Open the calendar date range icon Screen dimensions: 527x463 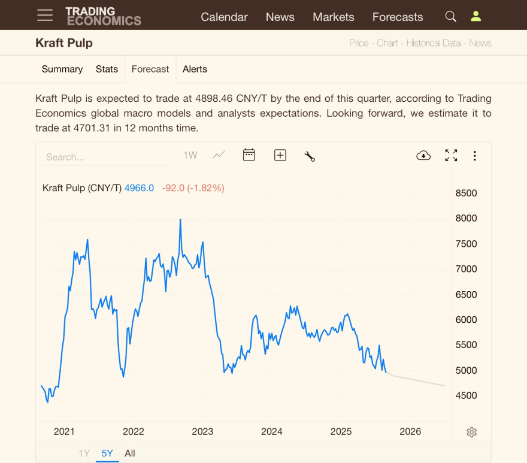tap(249, 155)
